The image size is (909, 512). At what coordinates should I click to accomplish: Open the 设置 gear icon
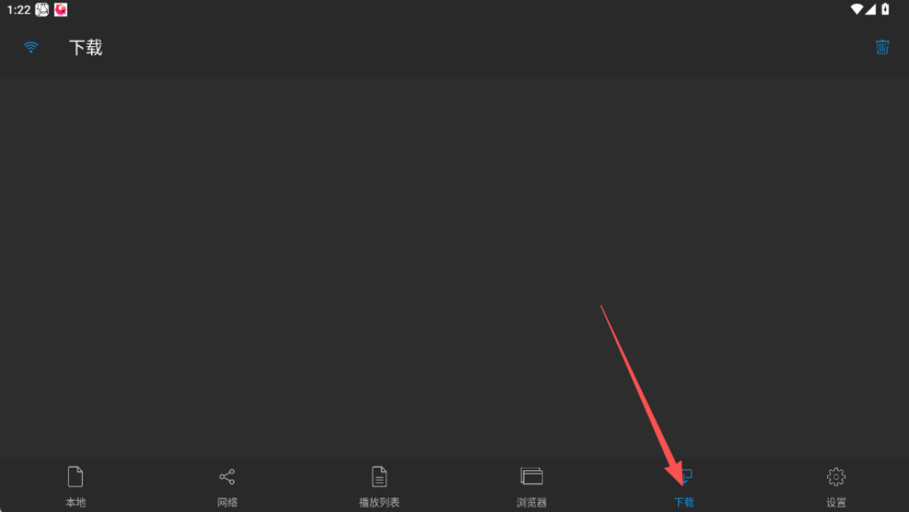pyautogui.click(x=836, y=477)
